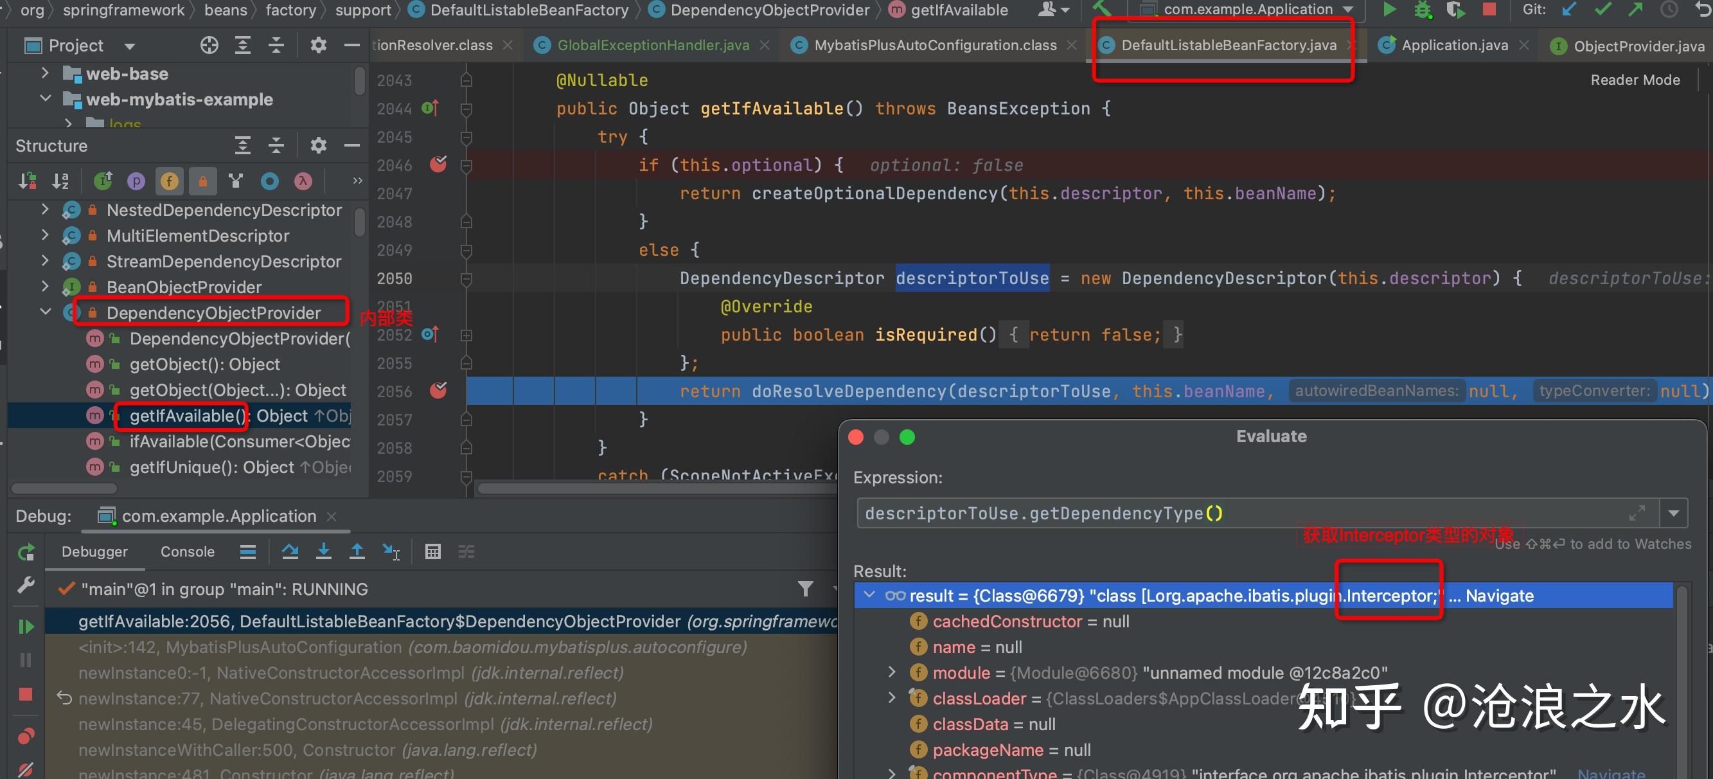Collapse the DependencyObjectProvider class node
Screen dimensions: 1713x779
tap(45, 312)
